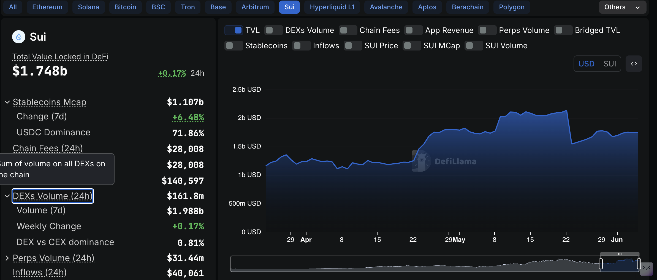Grab the three-bar grip above the selected range
The width and height of the screenshot is (657, 280).
point(620,254)
